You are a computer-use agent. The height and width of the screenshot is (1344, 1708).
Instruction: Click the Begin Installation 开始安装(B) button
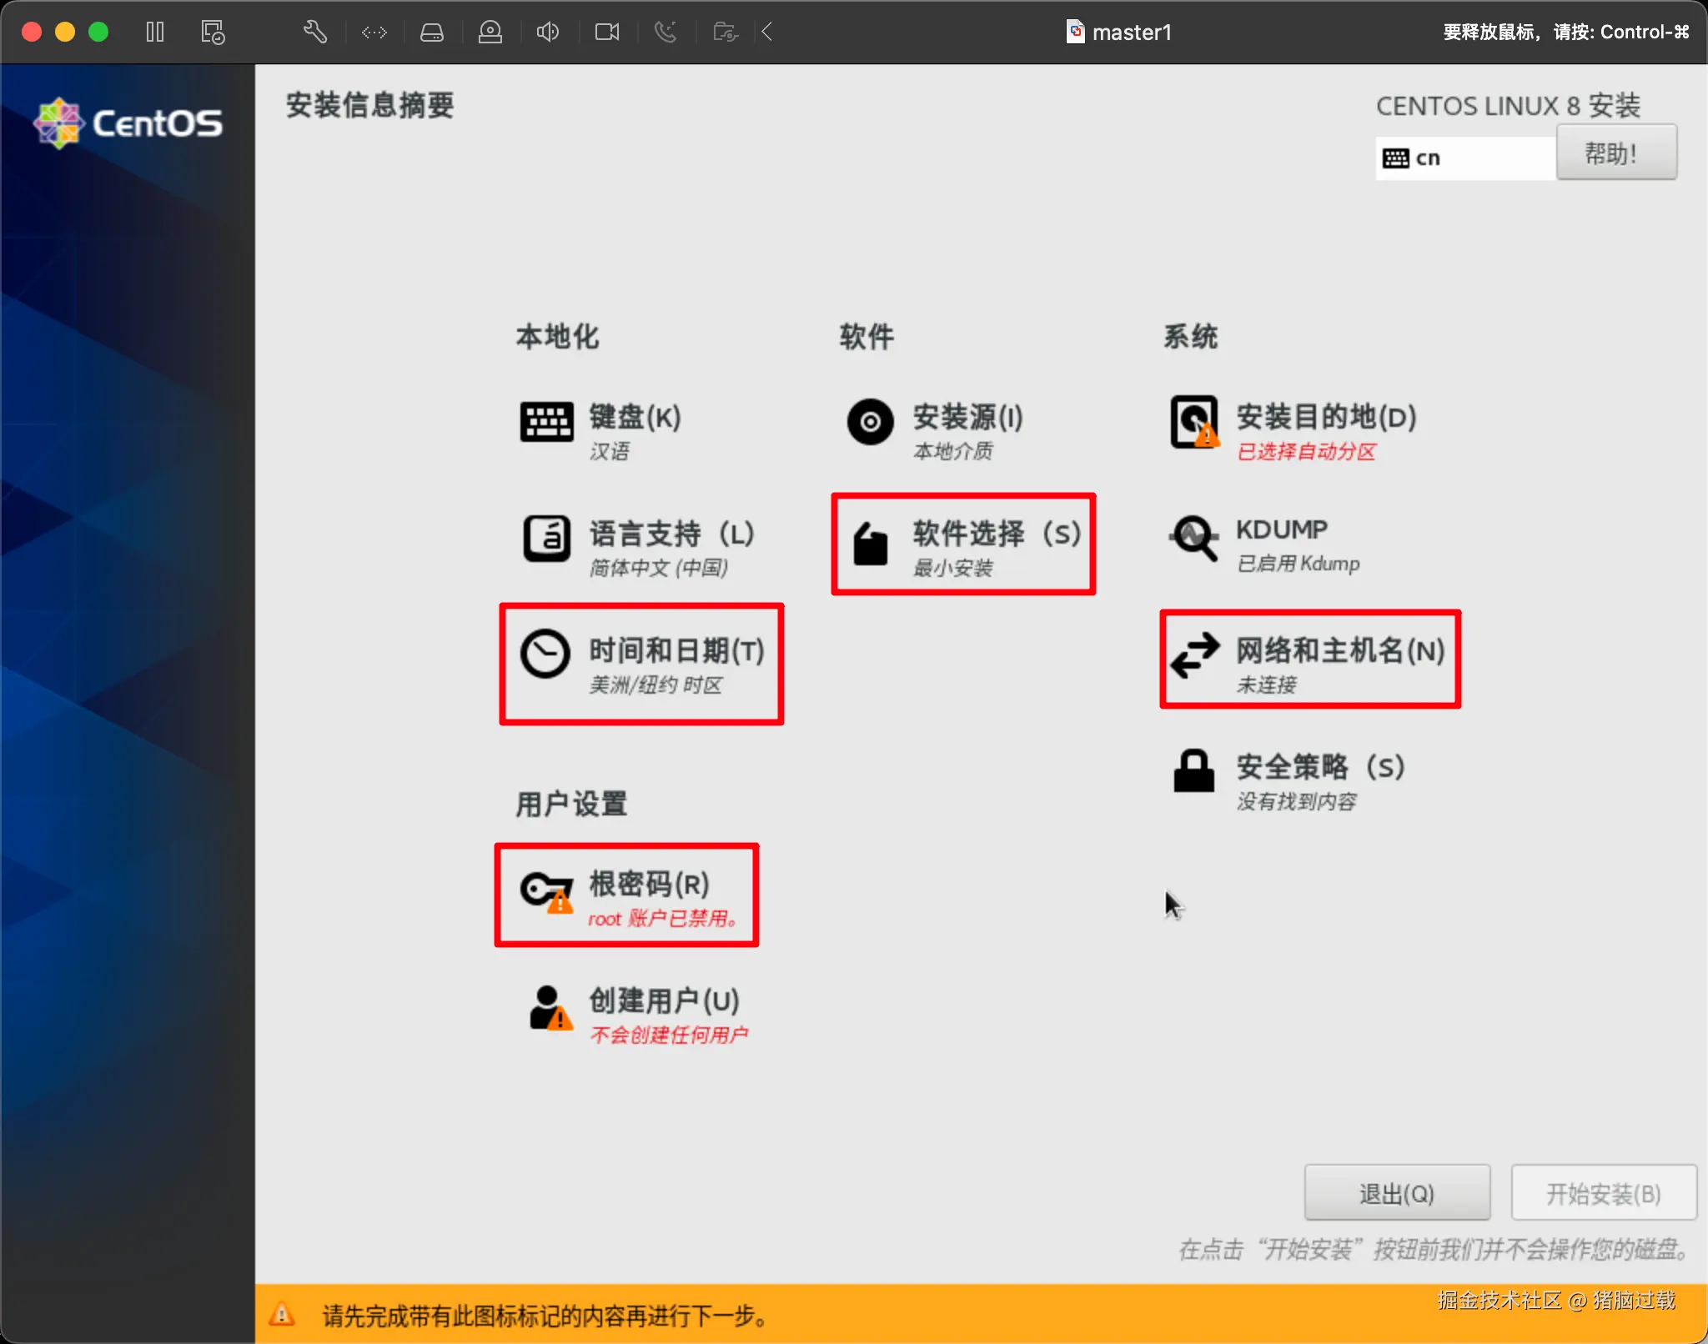click(1603, 1193)
